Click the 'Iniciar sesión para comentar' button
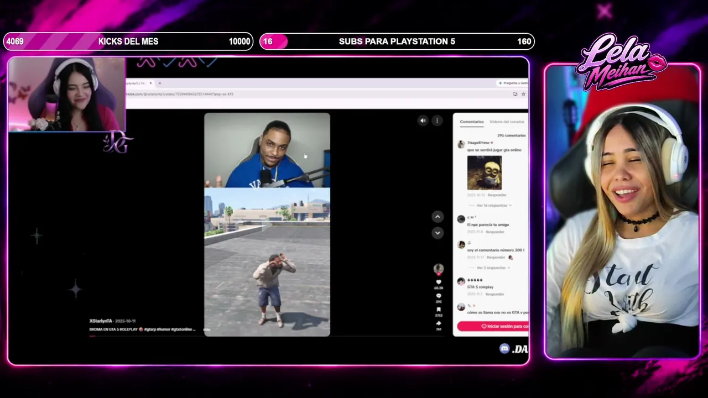 point(493,326)
